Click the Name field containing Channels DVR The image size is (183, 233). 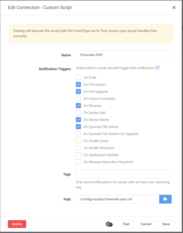pos(124,55)
